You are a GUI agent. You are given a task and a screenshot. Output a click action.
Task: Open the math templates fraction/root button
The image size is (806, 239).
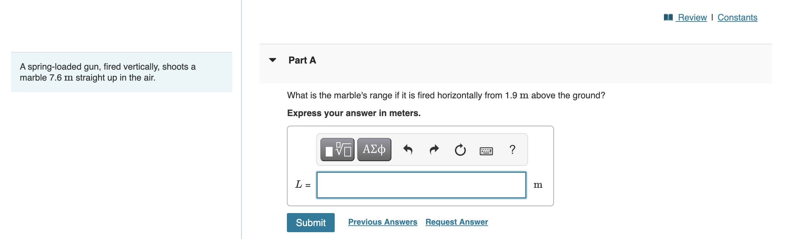(337, 150)
